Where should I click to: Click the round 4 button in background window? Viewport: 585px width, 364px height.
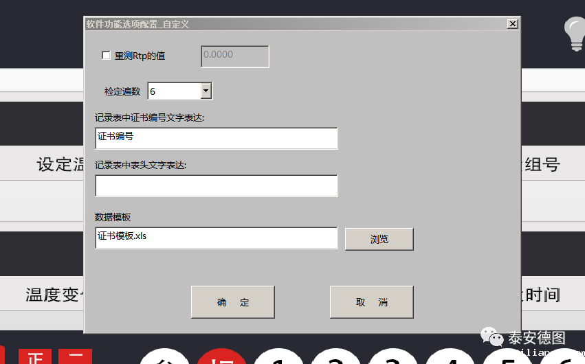pos(451,357)
